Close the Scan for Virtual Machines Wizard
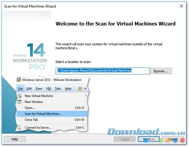The height and width of the screenshot is (147, 189). (x=181, y=6)
